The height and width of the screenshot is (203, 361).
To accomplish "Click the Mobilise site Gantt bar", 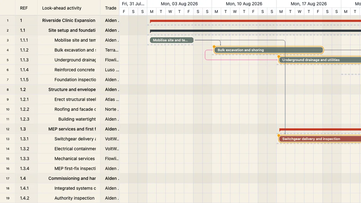I will click(x=171, y=40).
